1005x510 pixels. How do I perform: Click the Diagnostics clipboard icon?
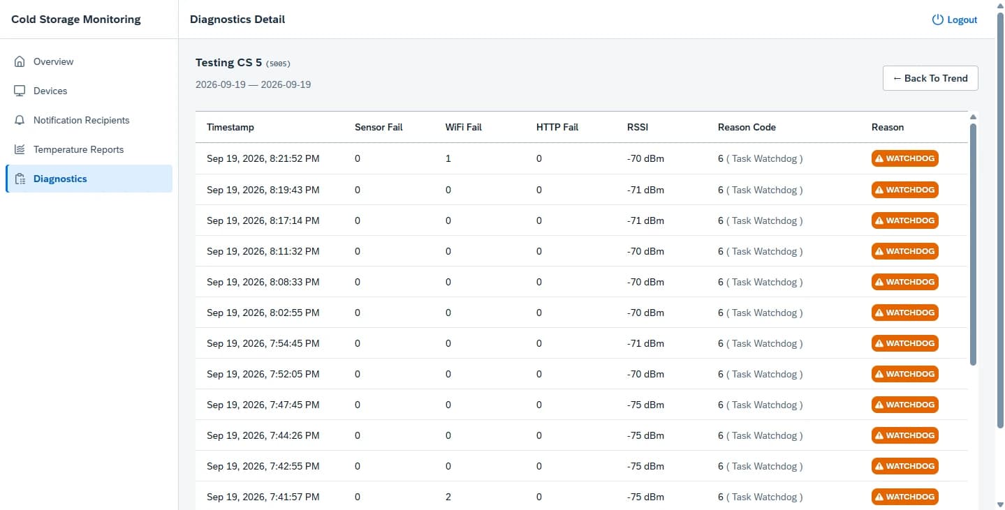[20, 179]
